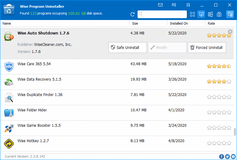
Task: Click Wise Data Recovery drive icon
Action: [9, 82]
